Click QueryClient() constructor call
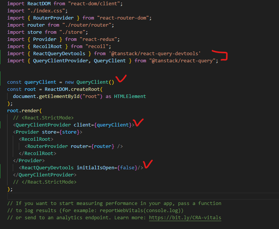Screen dimensions: 279x229 [x=95, y=82]
